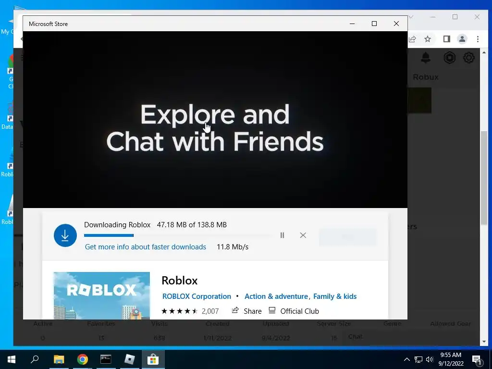Click the Roblox app thumbnail image
Image resolution: width=492 pixels, height=369 pixels.
tap(102, 295)
